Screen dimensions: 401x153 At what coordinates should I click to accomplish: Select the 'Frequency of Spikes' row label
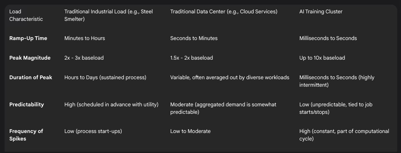[26, 135]
